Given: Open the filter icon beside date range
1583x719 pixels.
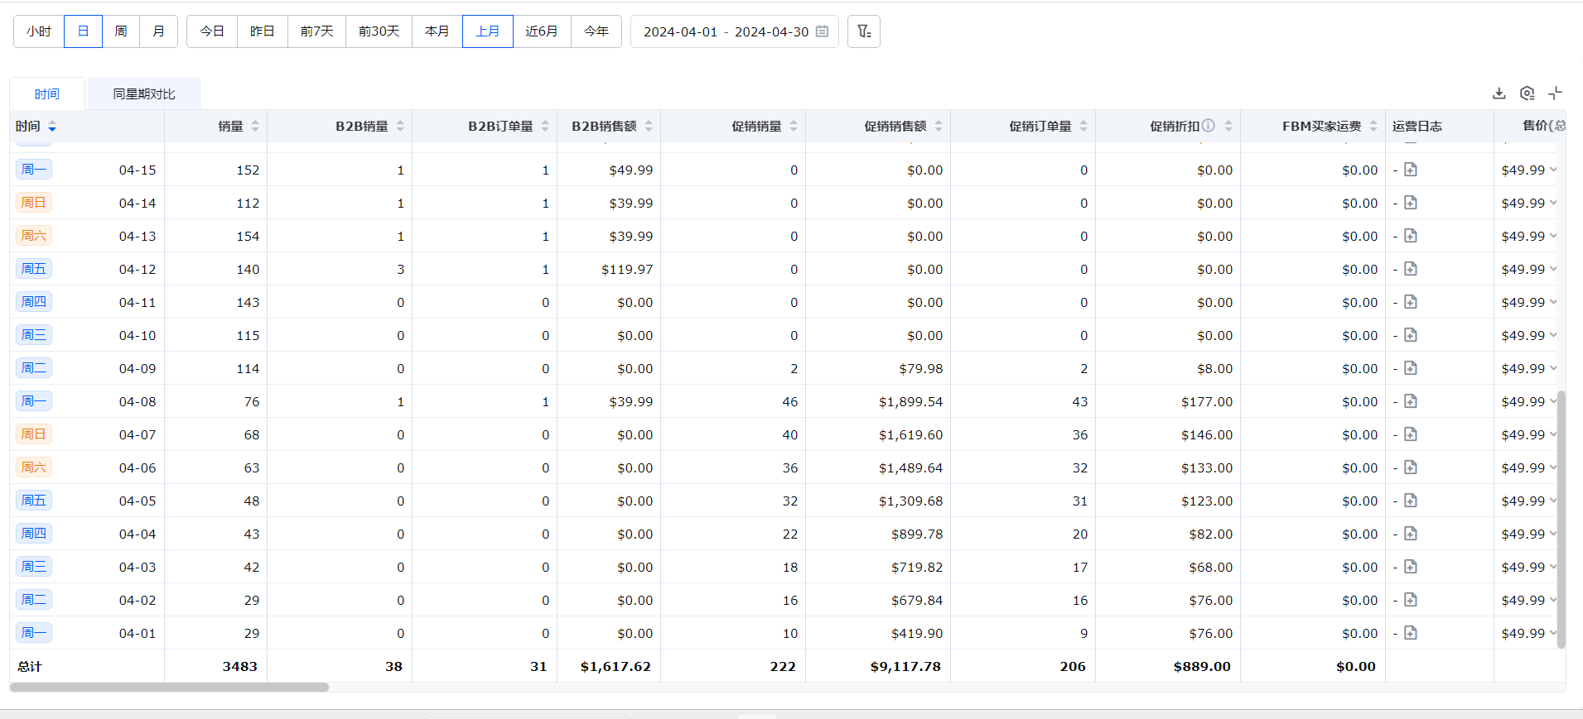Looking at the screenshot, I should [863, 31].
